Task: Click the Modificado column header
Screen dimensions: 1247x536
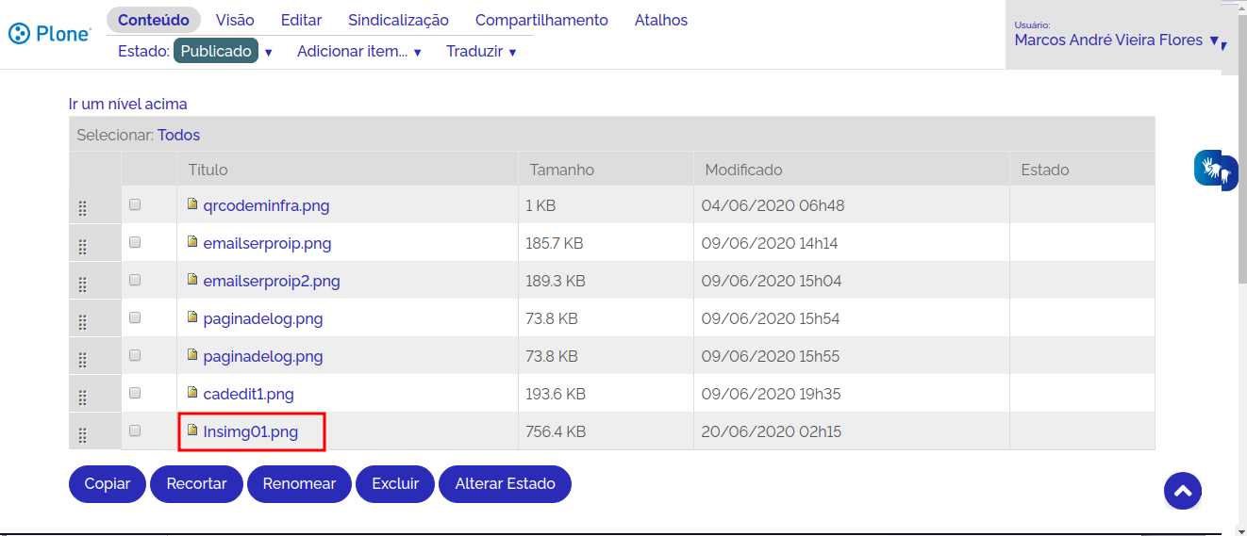Action: pyautogui.click(x=852, y=170)
